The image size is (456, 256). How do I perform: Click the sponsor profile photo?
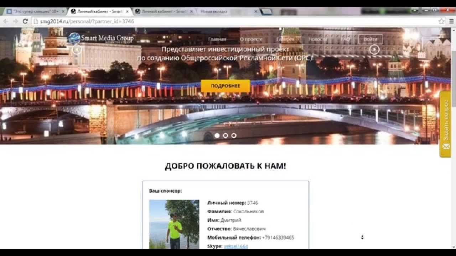coord(174,224)
